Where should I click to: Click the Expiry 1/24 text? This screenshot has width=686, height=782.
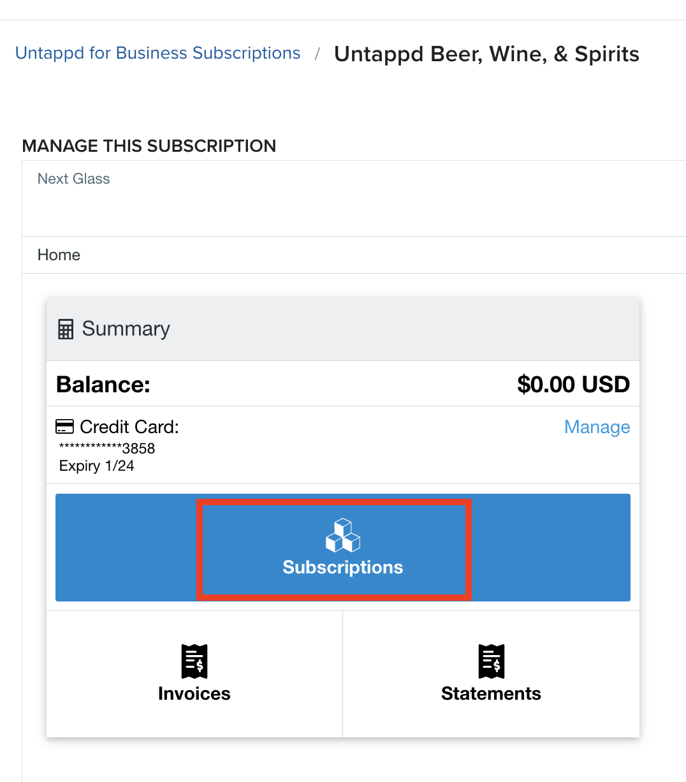pos(96,466)
